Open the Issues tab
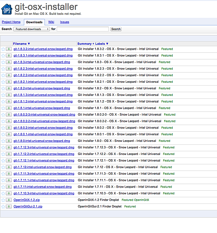Image resolution: width=217 pixels, height=233 pixels. pos(64,22)
